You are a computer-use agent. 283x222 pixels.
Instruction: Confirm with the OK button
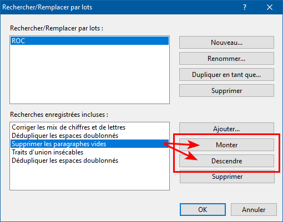click(203, 210)
